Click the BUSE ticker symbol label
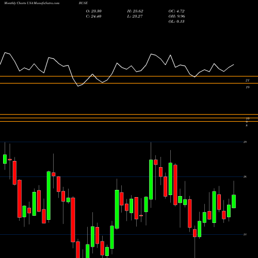Screen dimensions: 258x258 click(83, 3)
